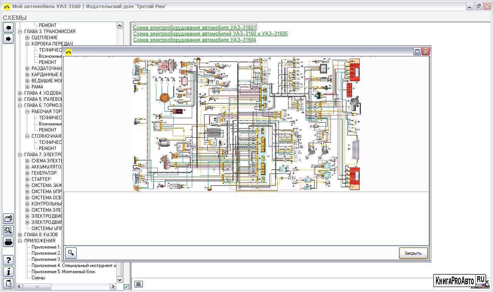Click tree horizontal scrollbar right arrow
The width and height of the screenshot is (493, 292).
point(113,287)
